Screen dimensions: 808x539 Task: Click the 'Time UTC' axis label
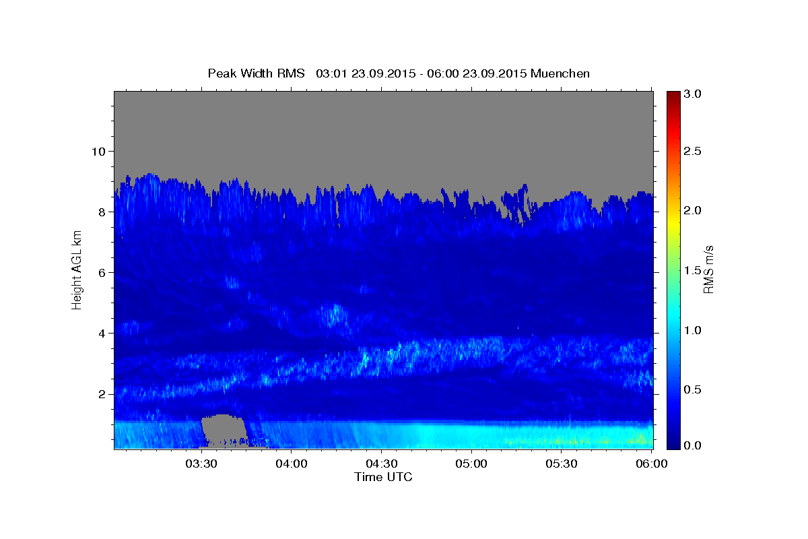(383, 477)
